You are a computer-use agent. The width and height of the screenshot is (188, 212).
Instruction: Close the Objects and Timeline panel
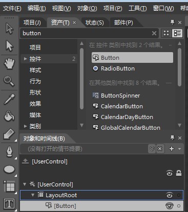(180, 138)
